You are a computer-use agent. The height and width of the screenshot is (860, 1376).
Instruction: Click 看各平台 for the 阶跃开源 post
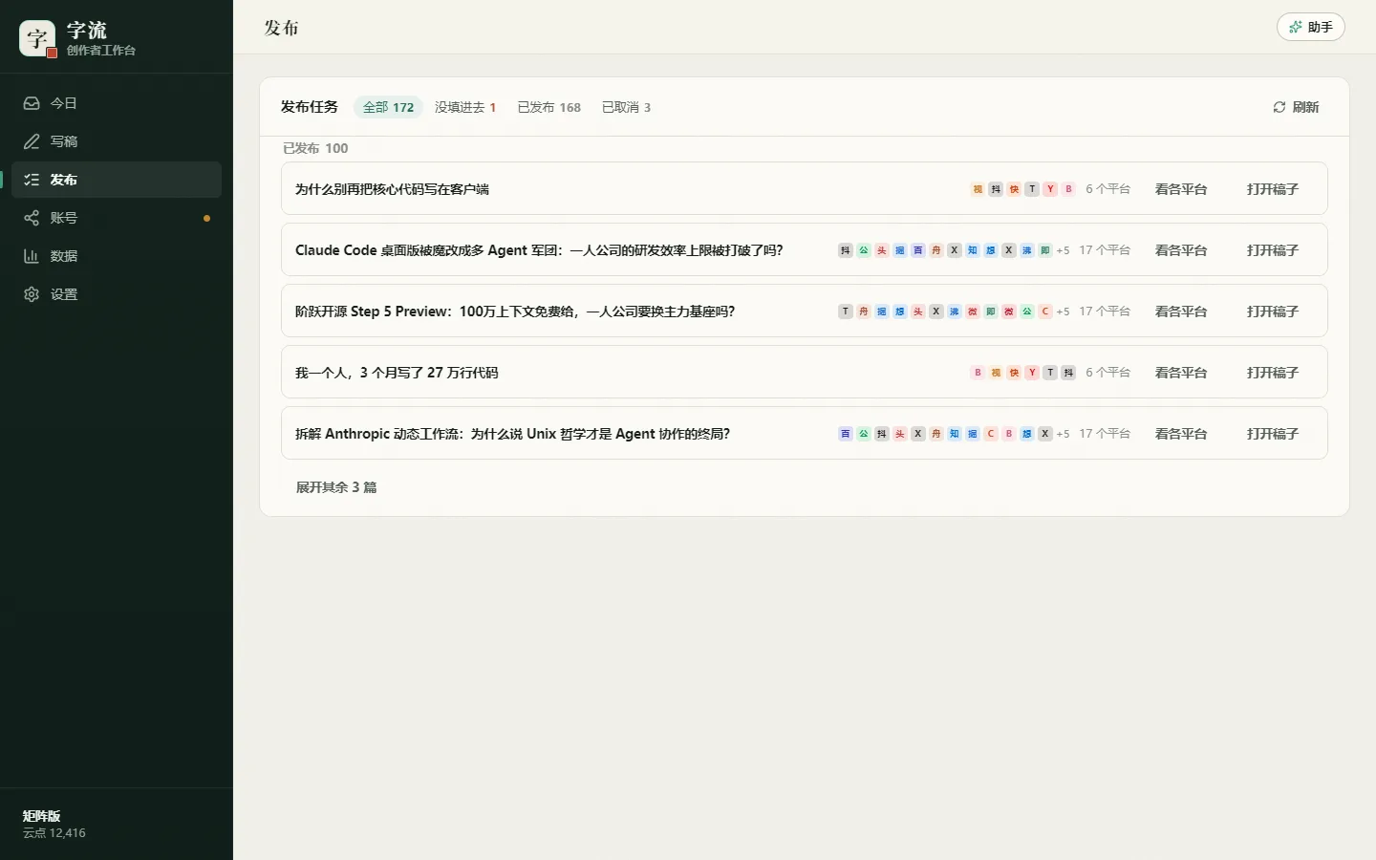[1181, 312]
